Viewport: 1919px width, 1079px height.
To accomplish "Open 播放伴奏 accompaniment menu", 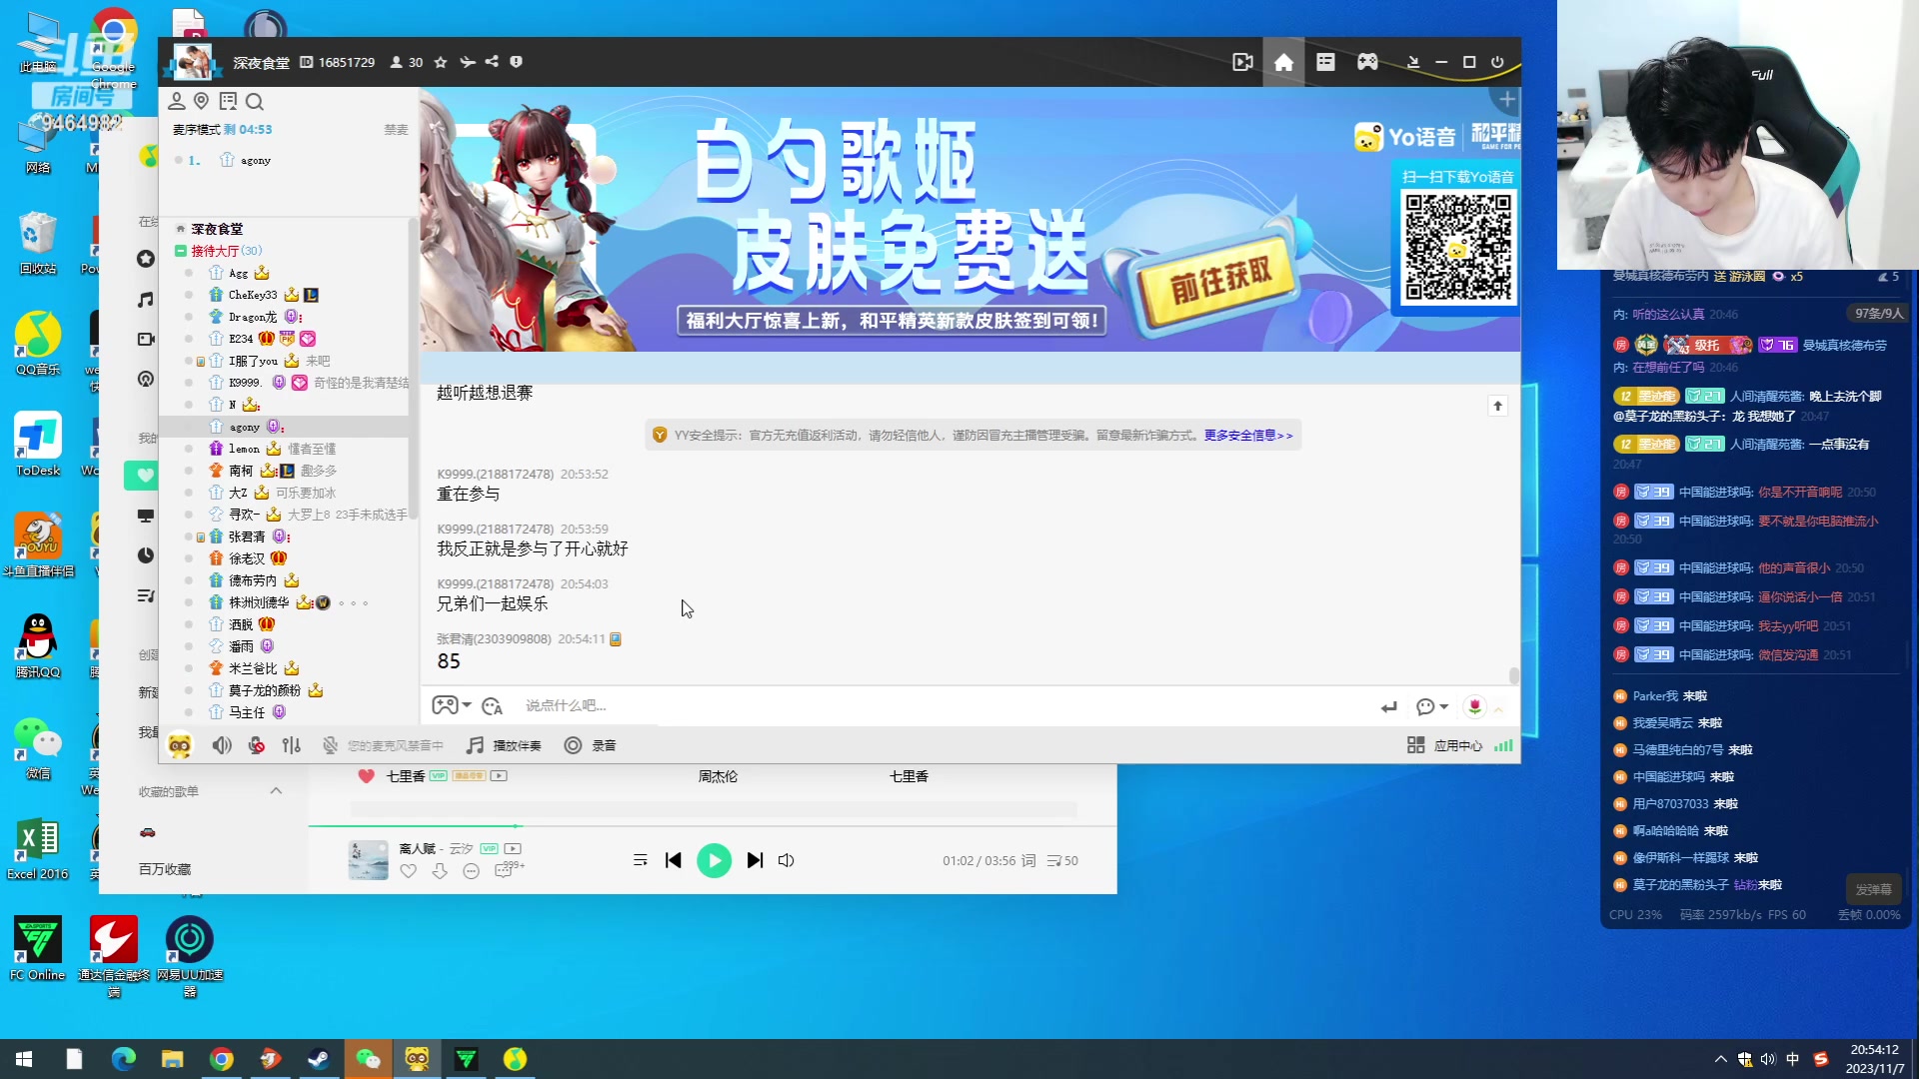I will click(505, 745).
